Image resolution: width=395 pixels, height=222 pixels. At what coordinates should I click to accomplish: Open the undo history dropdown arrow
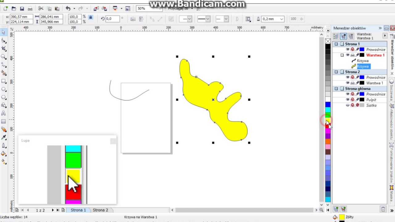pyautogui.click(x=74, y=9)
